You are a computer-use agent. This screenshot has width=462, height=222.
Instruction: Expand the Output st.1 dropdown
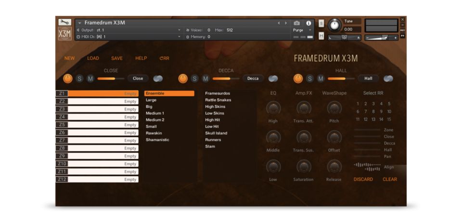[x=180, y=30]
